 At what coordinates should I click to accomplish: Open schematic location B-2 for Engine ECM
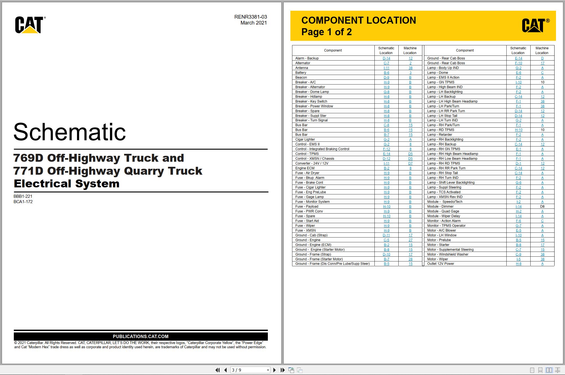click(x=386, y=168)
